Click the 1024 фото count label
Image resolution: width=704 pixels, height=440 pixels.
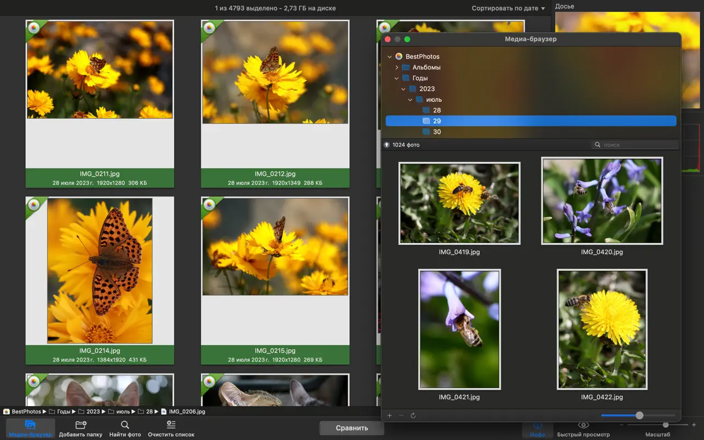pyautogui.click(x=406, y=145)
